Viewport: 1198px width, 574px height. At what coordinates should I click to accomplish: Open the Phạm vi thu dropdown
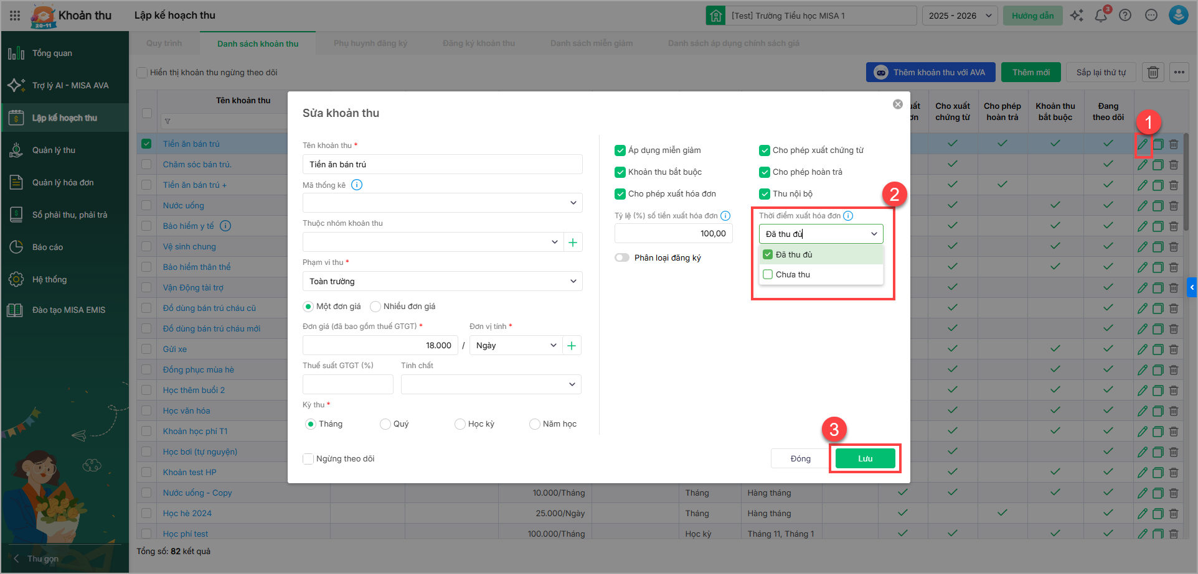(442, 281)
